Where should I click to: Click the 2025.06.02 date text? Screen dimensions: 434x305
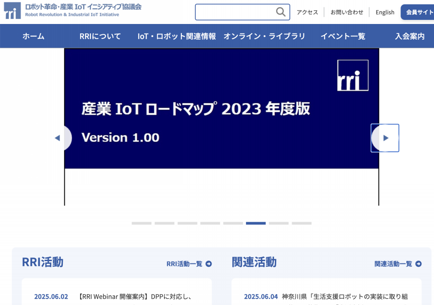click(x=51, y=297)
